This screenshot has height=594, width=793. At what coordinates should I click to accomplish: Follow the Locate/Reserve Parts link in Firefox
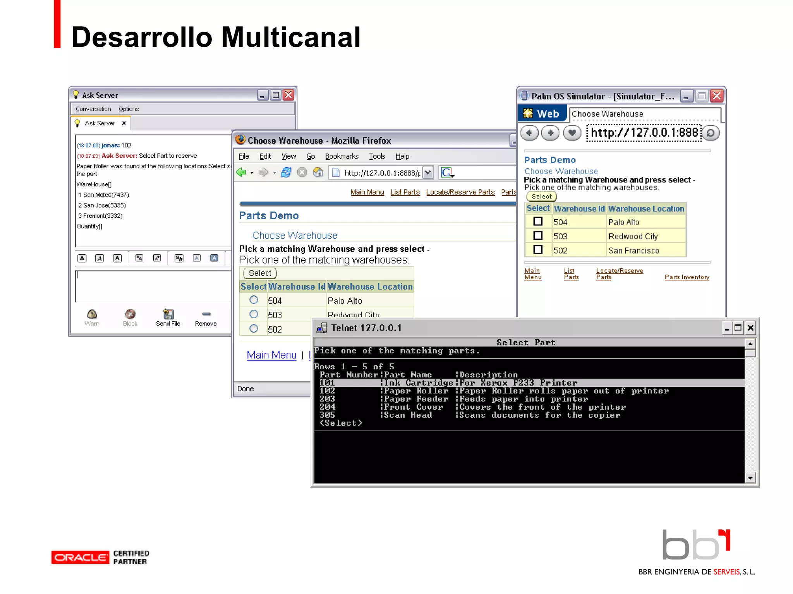(460, 192)
